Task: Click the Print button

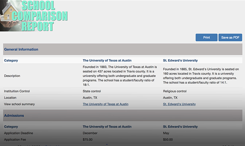Action: (206, 37)
